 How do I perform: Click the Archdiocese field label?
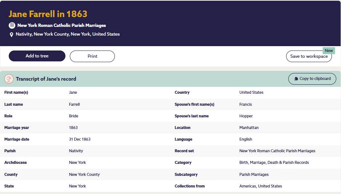point(15,162)
